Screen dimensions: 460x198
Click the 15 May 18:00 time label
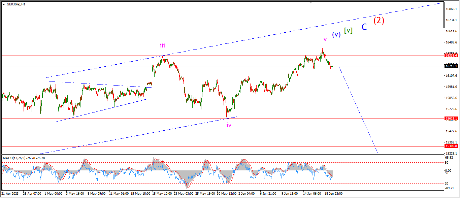140,194
